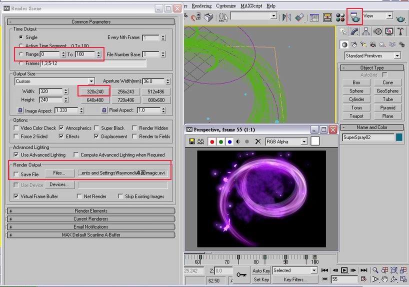Image resolution: width=409 pixels, height=287 pixels.
Task: Enable red channel in frame window
Action: tap(212, 141)
